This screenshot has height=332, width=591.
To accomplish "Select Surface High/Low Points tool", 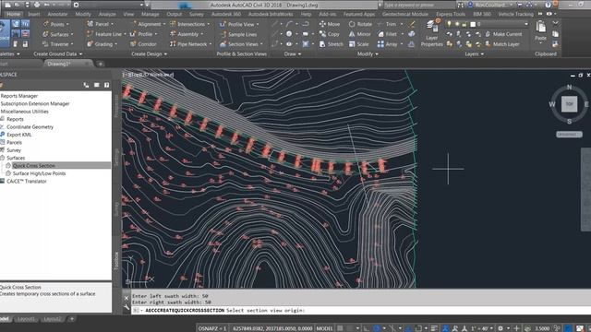I will click(x=39, y=173).
